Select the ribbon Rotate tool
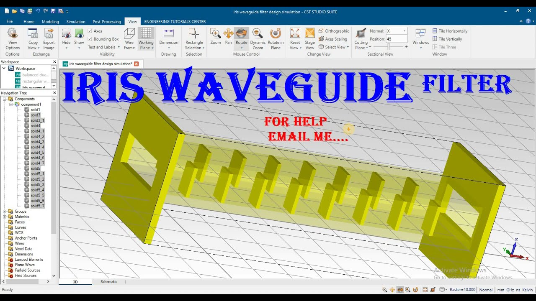The image size is (536, 301). [242, 38]
